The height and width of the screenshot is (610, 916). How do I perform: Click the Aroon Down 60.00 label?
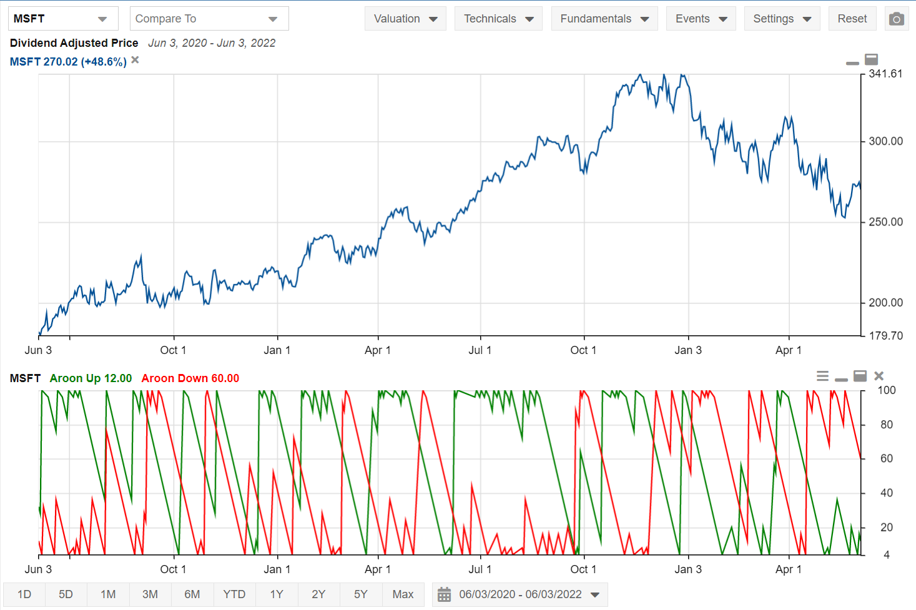pyautogui.click(x=190, y=378)
